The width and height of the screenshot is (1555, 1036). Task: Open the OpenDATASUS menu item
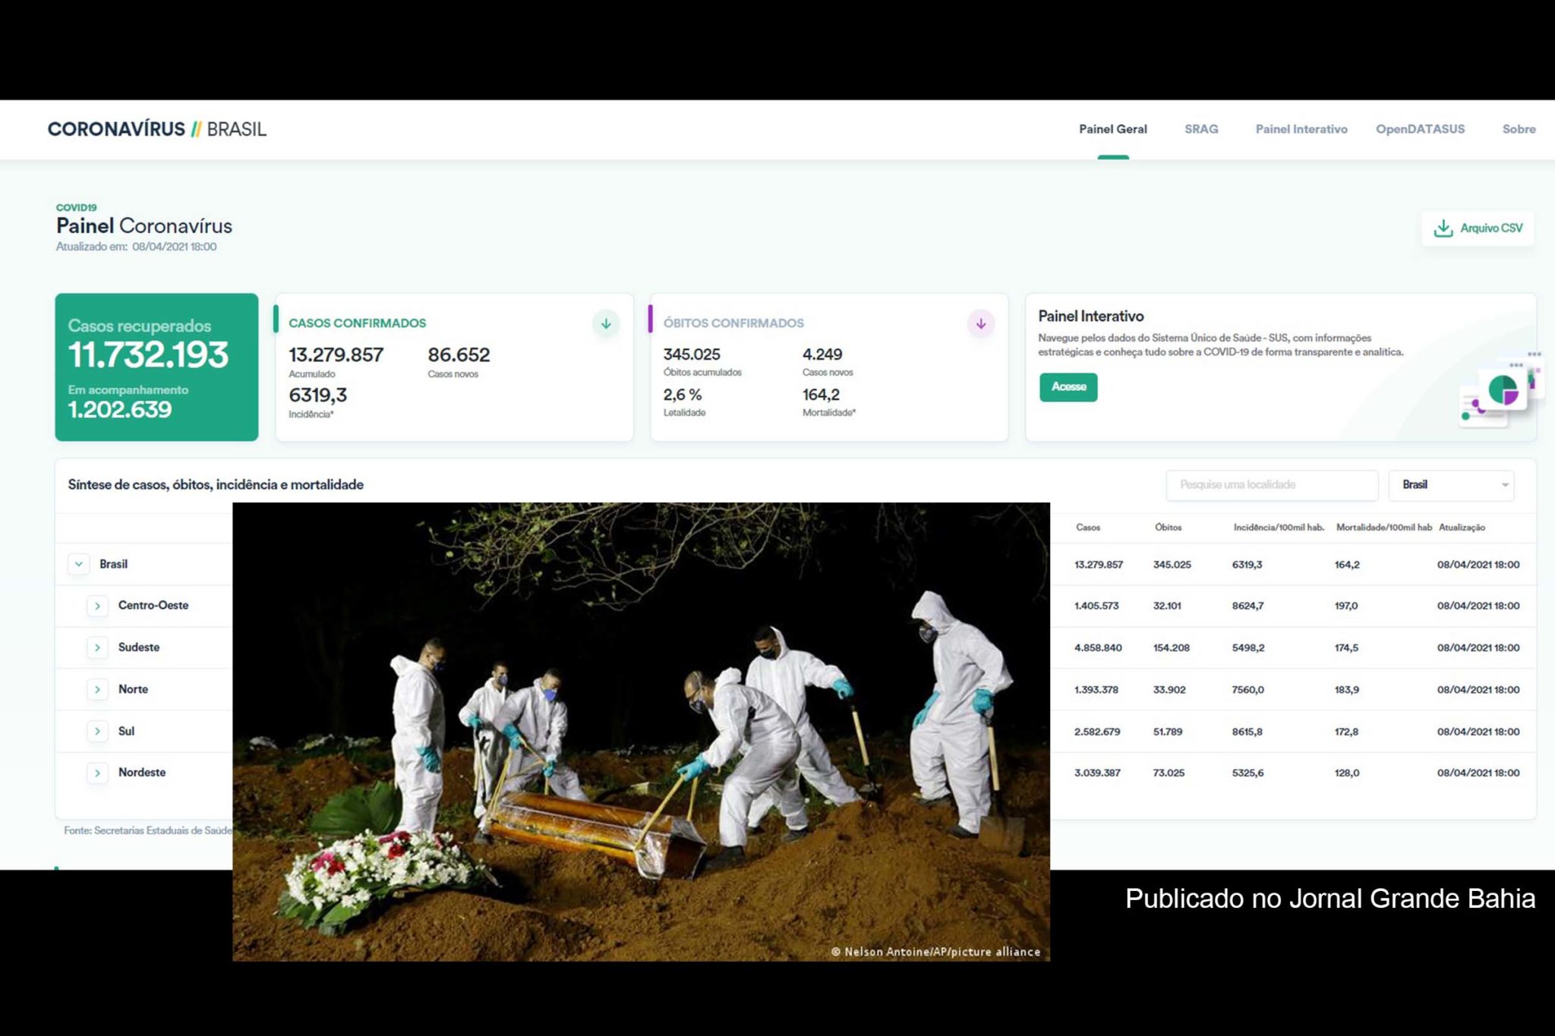(x=1421, y=129)
